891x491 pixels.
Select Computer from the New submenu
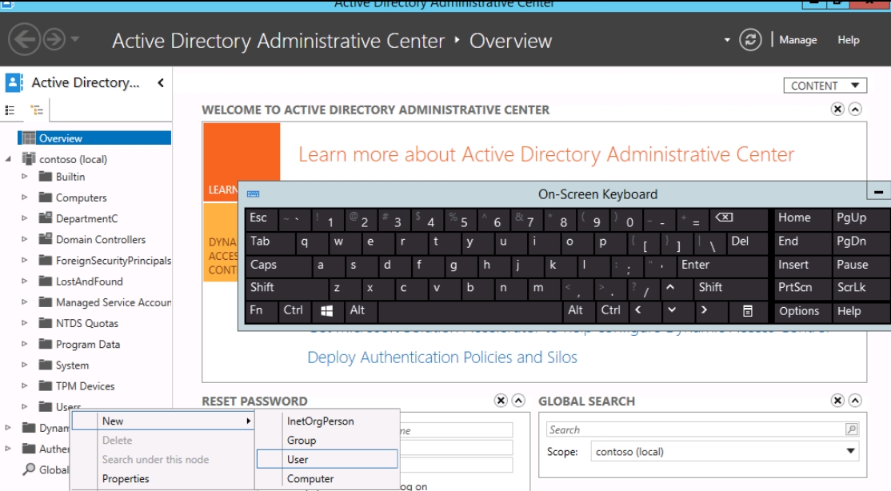[327, 478]
